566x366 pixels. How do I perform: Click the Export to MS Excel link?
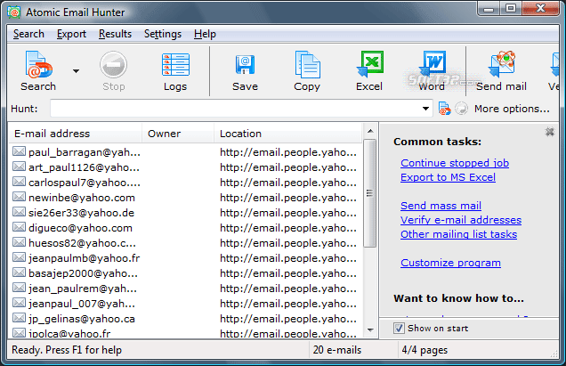[x=448, y=177]
